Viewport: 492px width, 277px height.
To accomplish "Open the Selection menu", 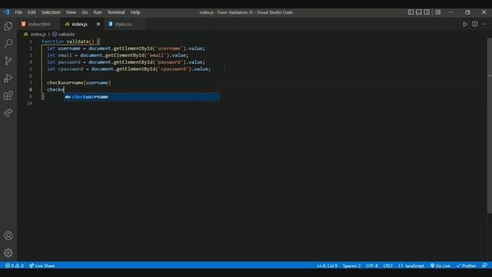I will pyautogui.click(x=51, y=12).
